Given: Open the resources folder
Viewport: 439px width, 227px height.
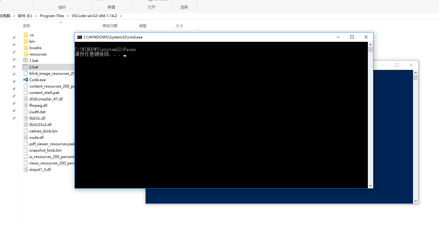Looking at the screenshot, I should [38, 54].
